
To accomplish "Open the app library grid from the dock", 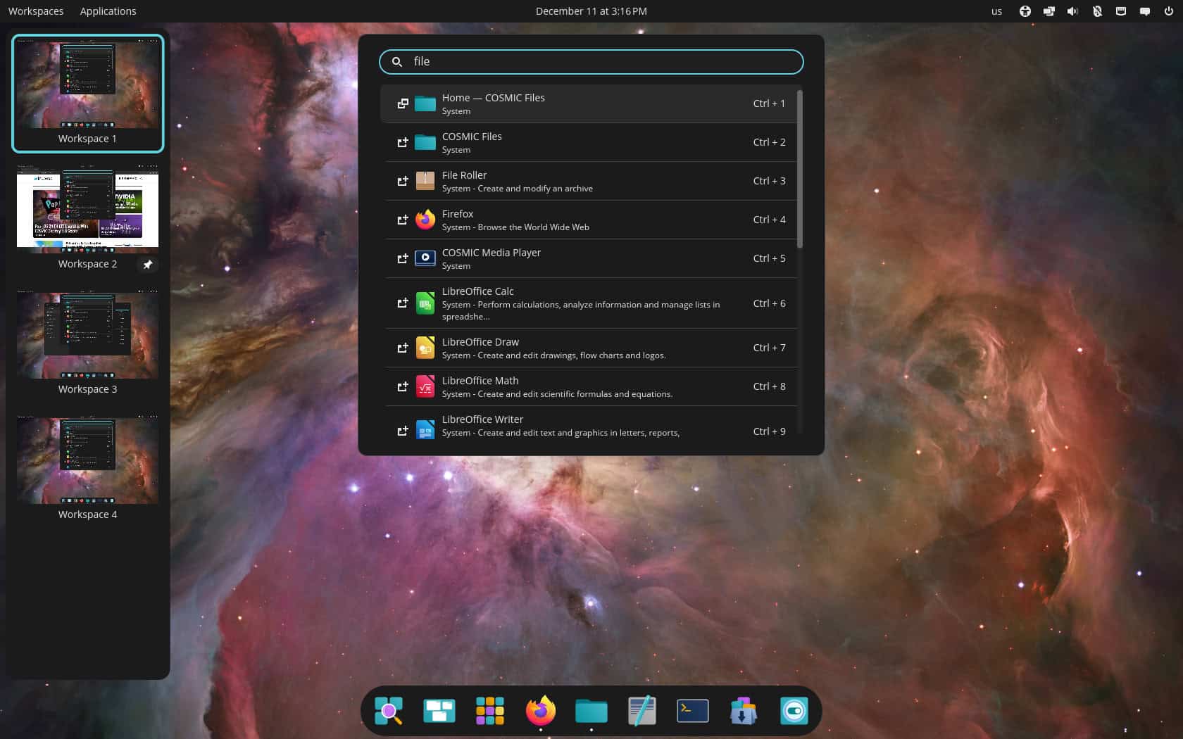I will (490, 711).
